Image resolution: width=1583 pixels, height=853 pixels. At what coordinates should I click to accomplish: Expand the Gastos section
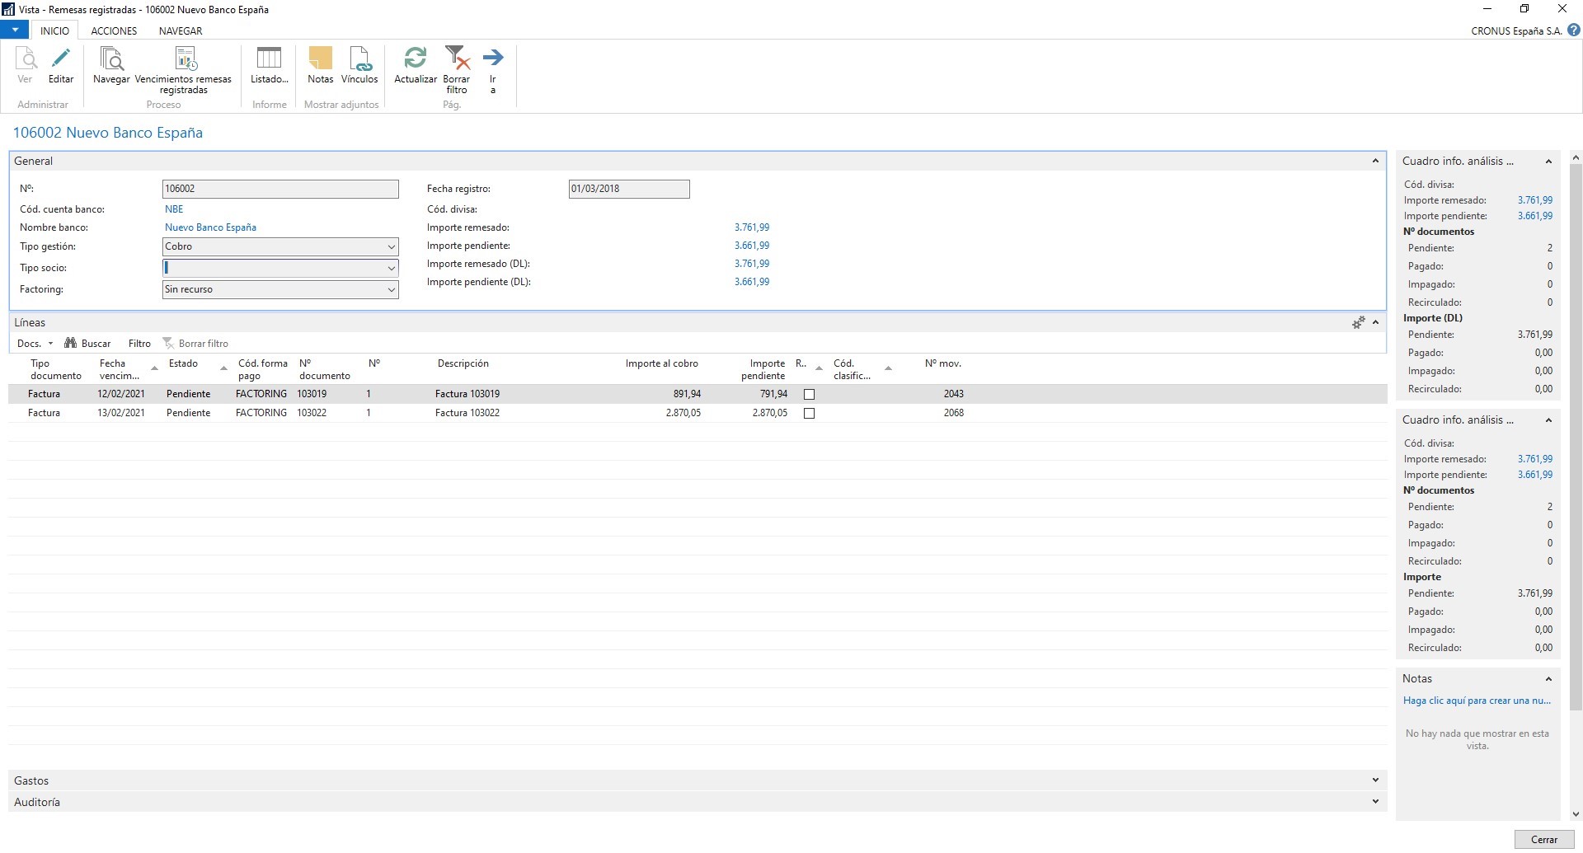[x=1374, y=780]
